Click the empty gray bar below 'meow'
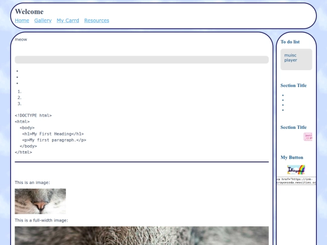 click(142, 59)
